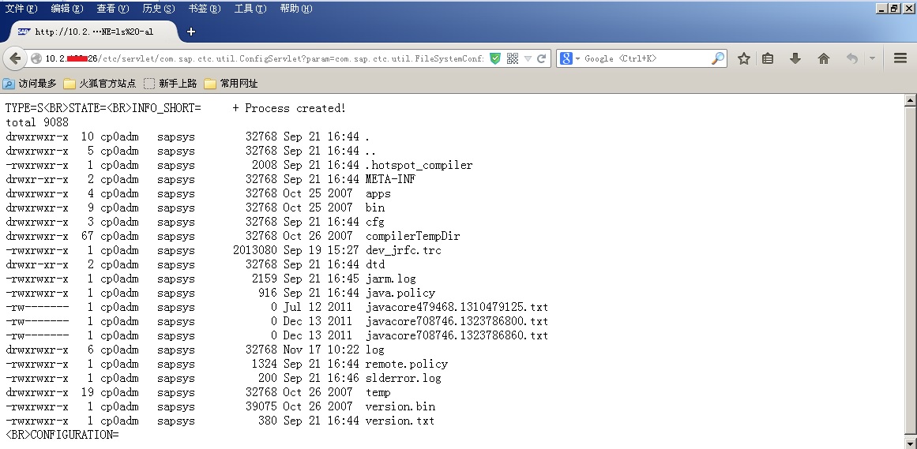This screenshot has width=917, height=449.
Task: Expand the address bar history dropdown
Action: 528,58
